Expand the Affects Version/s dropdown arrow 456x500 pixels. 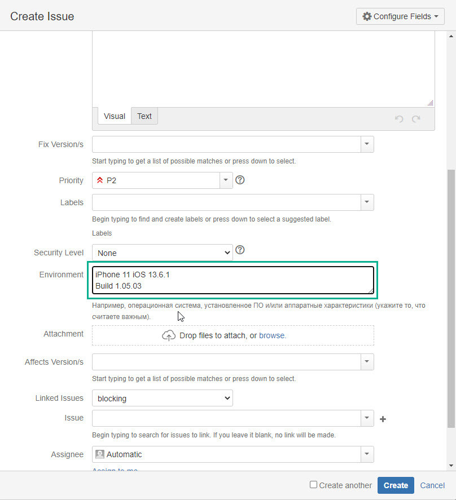367,362
